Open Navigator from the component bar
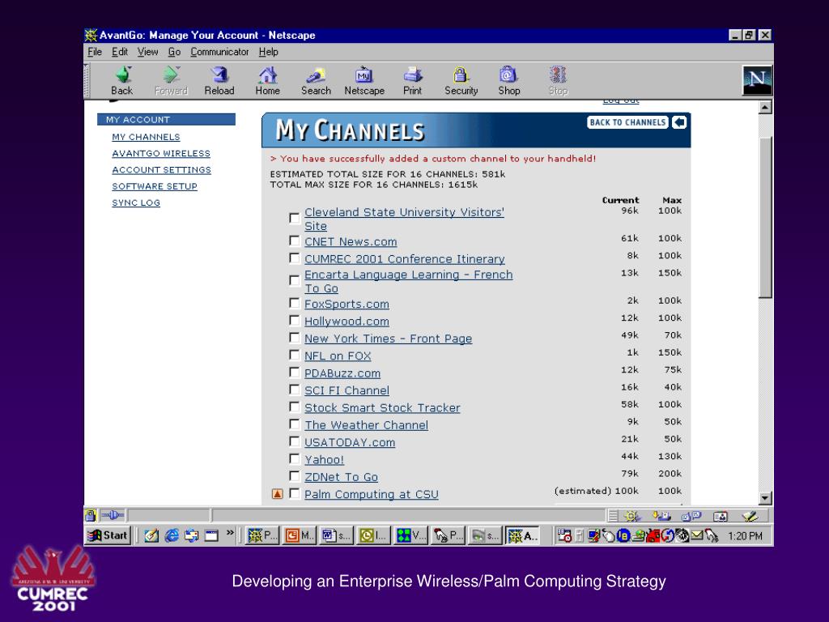 pos(631,516)
